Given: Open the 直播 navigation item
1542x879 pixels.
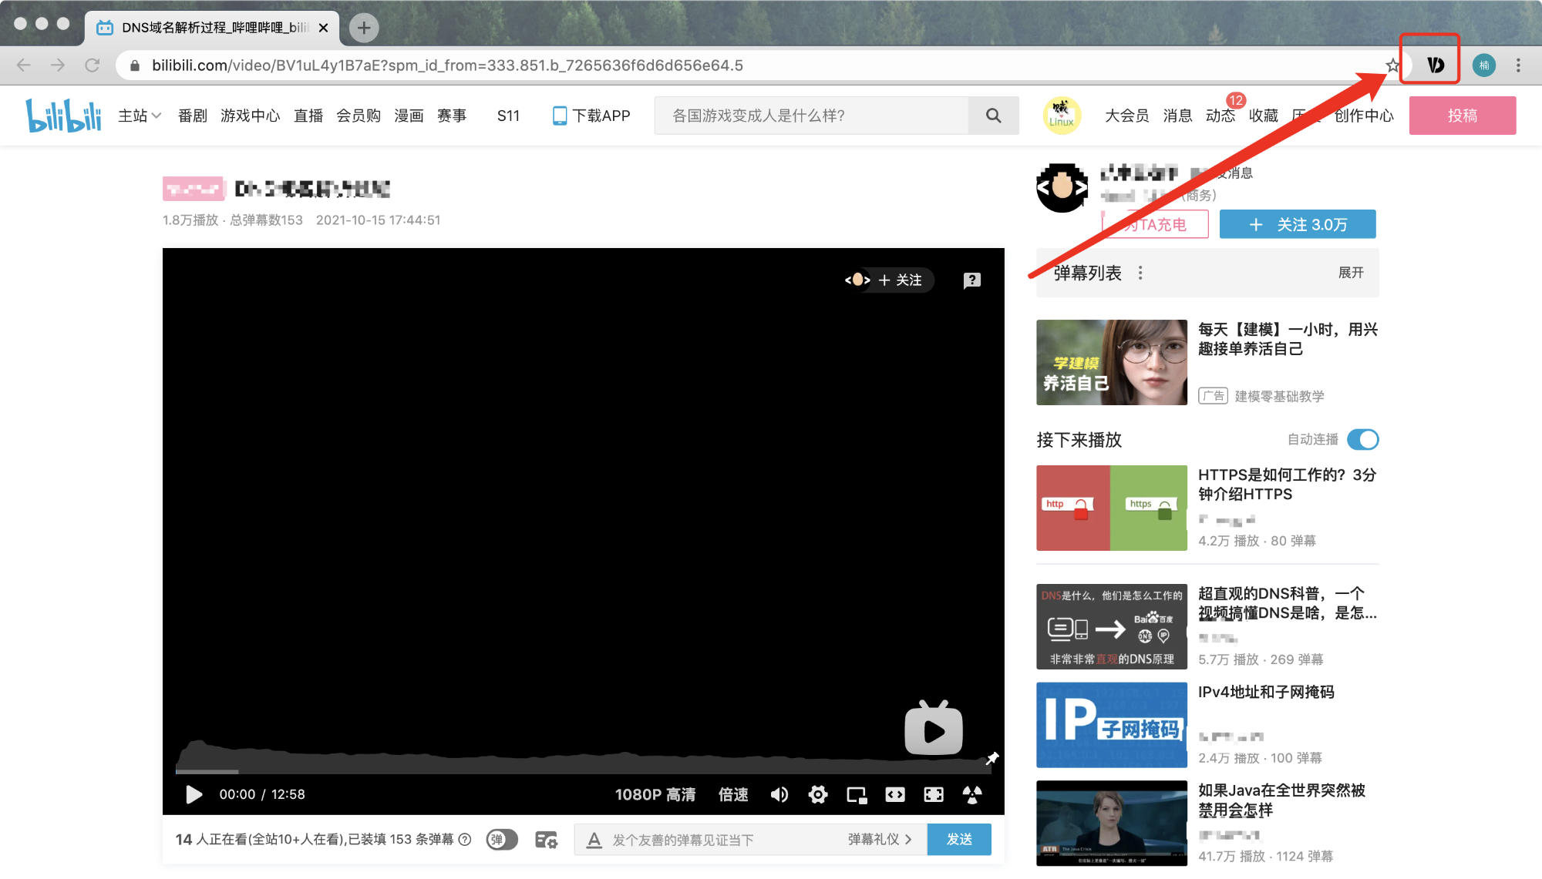Looking at the screenshot, I should click(x=308, y=116).
